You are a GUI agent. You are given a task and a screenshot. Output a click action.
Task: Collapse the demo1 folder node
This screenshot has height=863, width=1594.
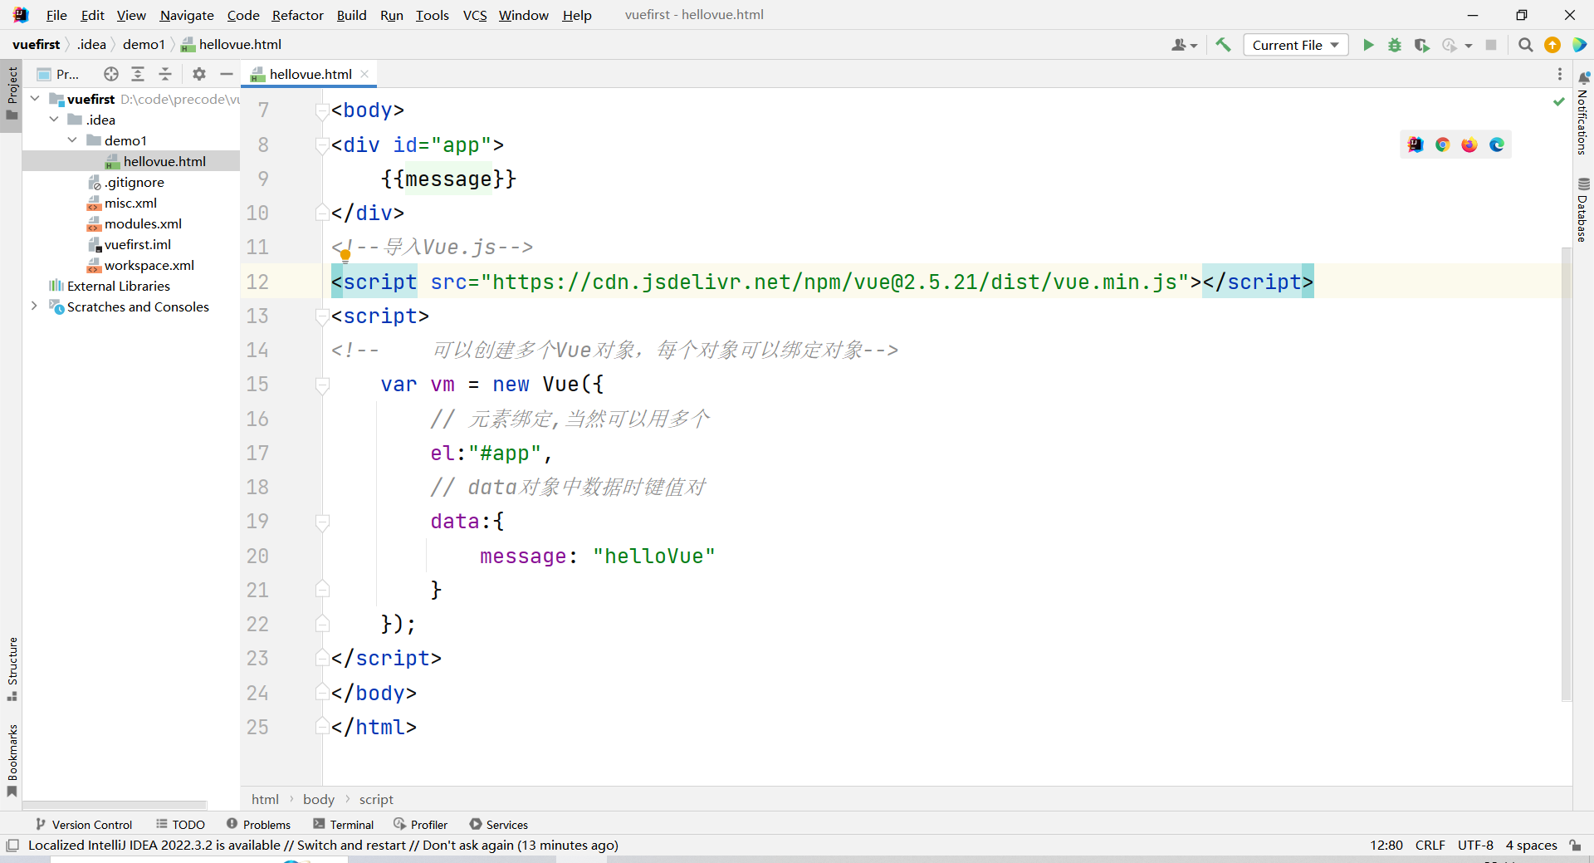72,140
